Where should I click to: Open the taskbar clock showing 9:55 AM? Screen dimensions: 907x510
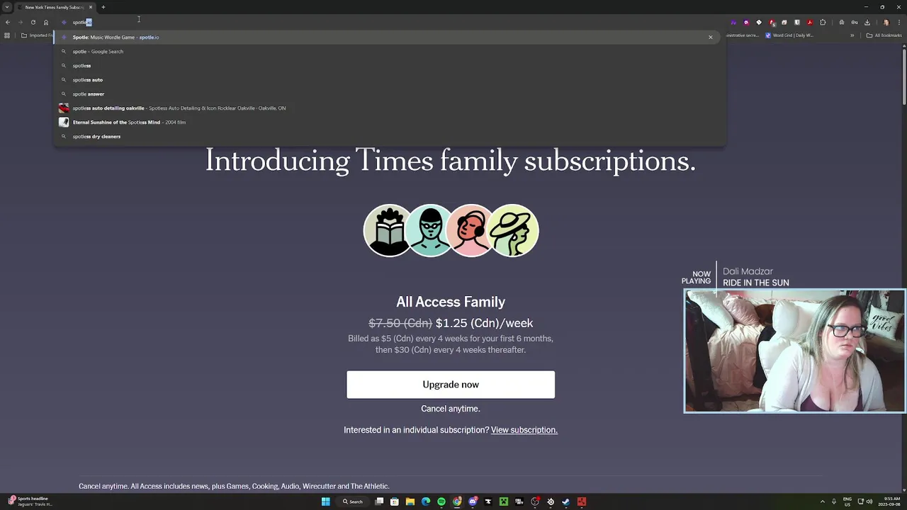pos(889,501)
